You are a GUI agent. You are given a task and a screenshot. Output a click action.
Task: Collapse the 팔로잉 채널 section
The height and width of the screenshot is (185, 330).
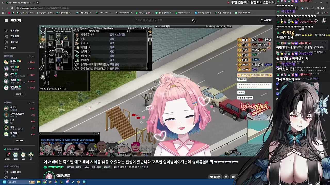pyautogui.click(x=33, y=56)
